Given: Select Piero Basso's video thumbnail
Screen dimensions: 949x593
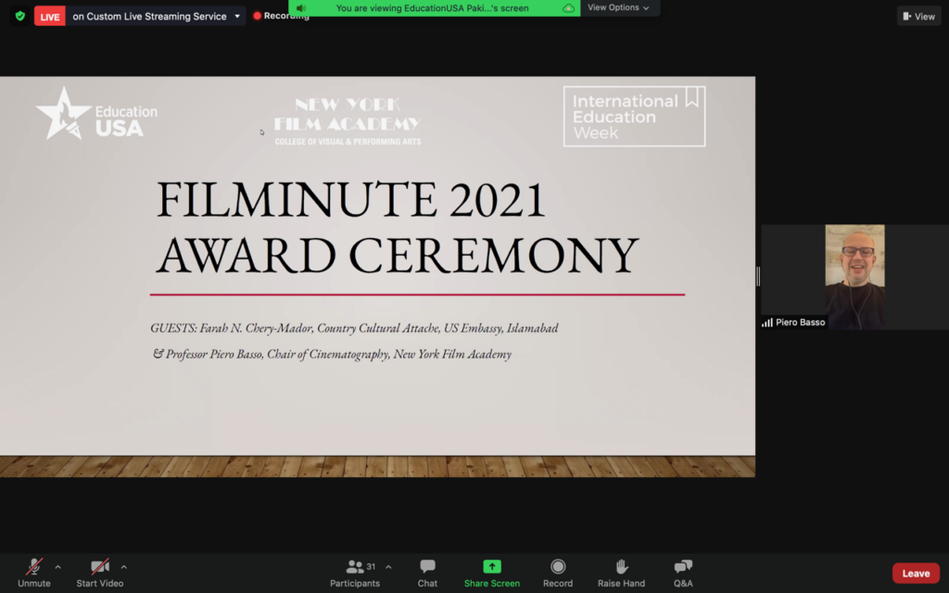Looking at the screenshot, I should pos(854,276).
